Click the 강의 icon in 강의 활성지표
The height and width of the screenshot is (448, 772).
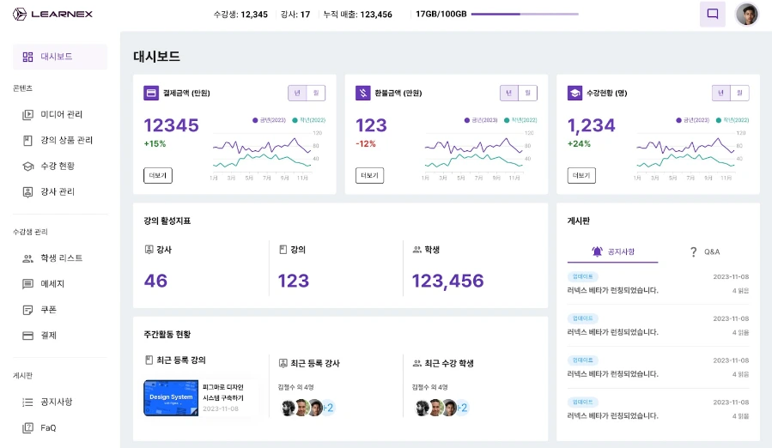point(283,250)
